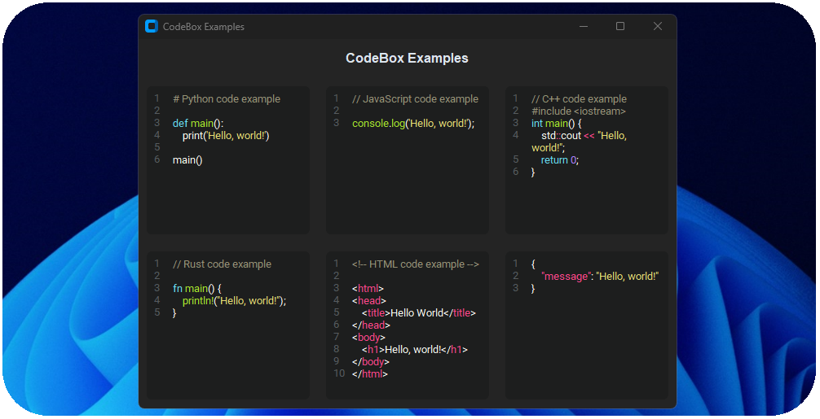The height and width of the screenshot is (419, 820).
Task: Click the closing '</body>' tag
Action: coord(371,361)
